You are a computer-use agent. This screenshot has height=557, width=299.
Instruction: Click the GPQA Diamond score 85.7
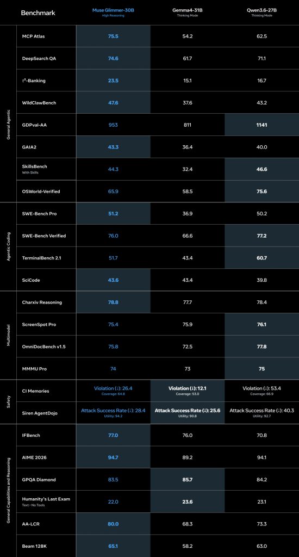(187, 480)
